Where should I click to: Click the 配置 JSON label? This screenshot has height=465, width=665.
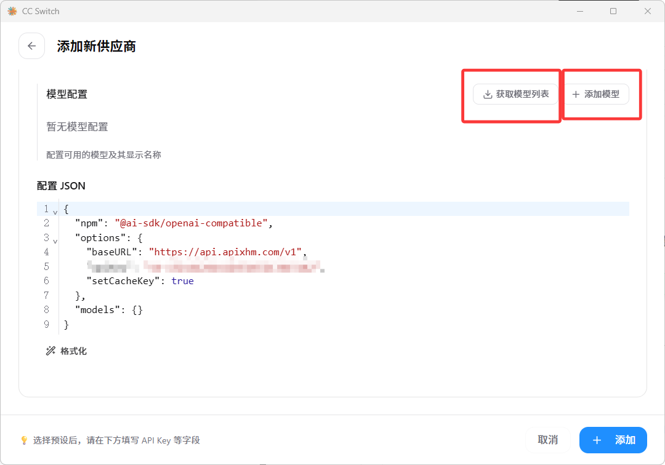tap(61, 186)
